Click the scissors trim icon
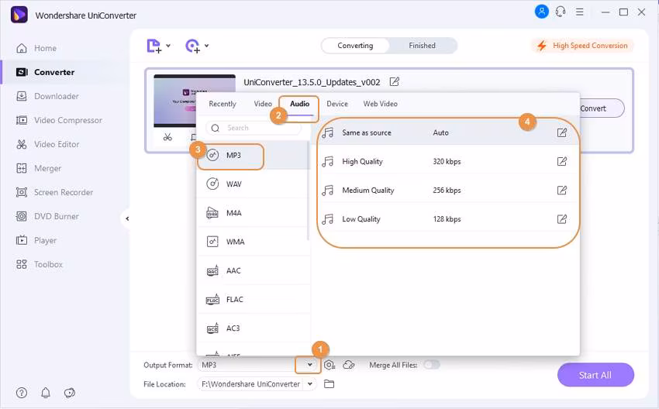The height and width of the screenshot is (409, 659). [x=167, y=137]
